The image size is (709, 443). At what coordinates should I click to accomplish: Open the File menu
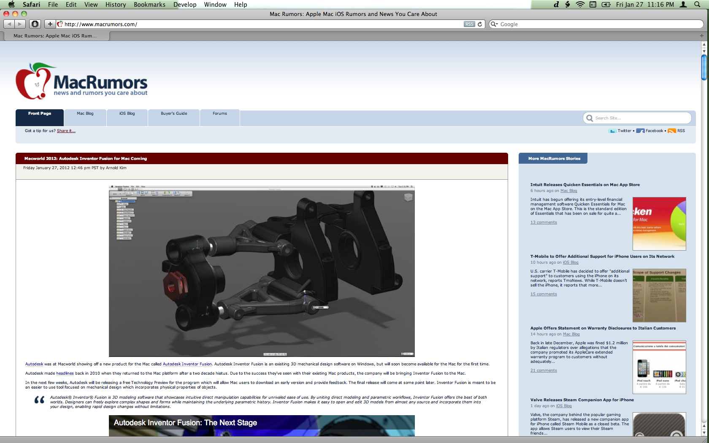point(53,4)
